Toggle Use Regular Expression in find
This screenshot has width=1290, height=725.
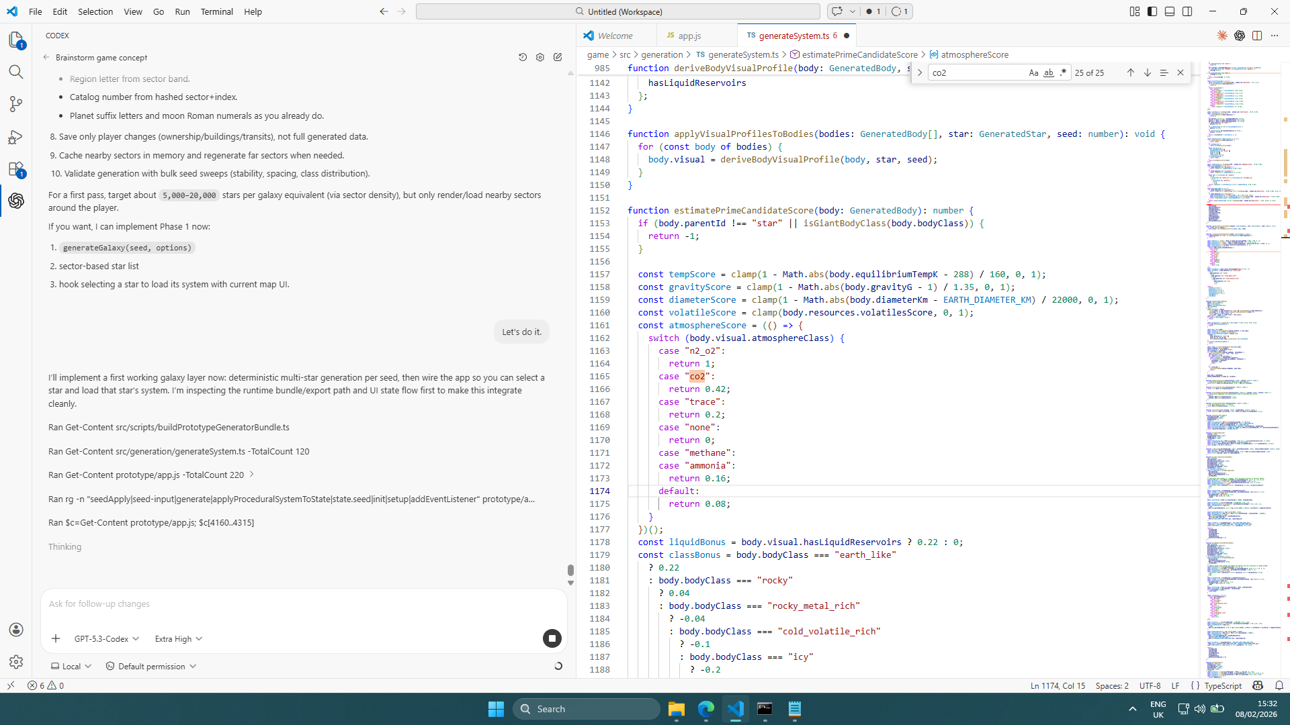click(x=1063, y=72)
